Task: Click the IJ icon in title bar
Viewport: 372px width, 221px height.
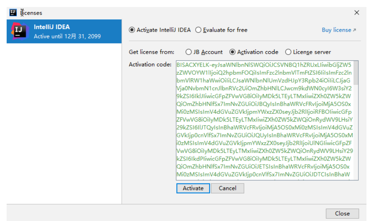Action: click(x=13, y=13)
